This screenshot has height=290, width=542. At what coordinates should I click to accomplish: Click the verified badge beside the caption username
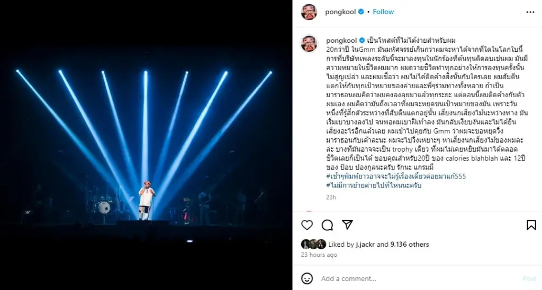tap(362, 40)
